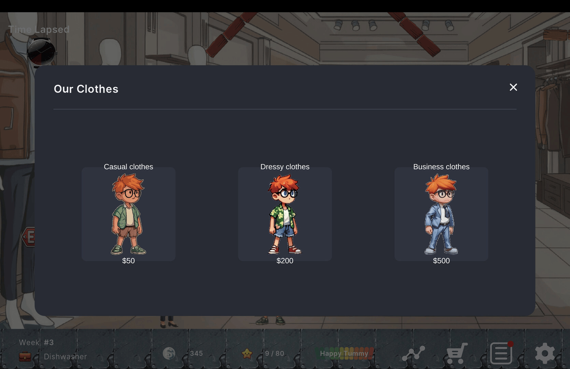Select the Casual clothes character outfit
Image resolution: width=570 pixels, height=369 pixels.
pyautogui.click(x=128, y=214)
